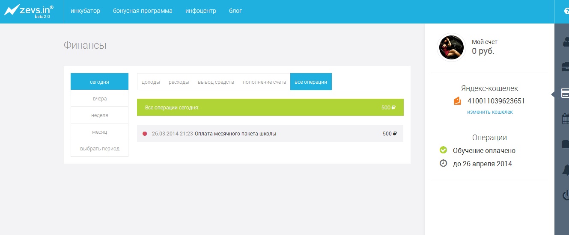Select the сегодня period tab
The image size is (569, 235).
pos(99,82)
